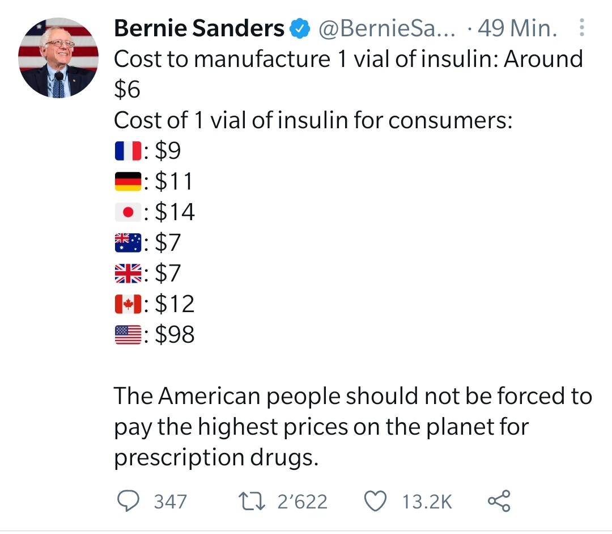Screen dimensions: 612x534
Task: Click the Bernie Sanders display name
Action: point(199,28)
